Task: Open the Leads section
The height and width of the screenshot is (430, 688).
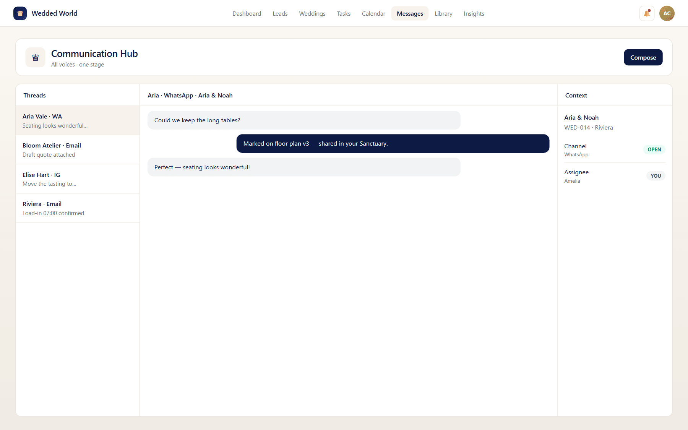Action: click(280, 13)
